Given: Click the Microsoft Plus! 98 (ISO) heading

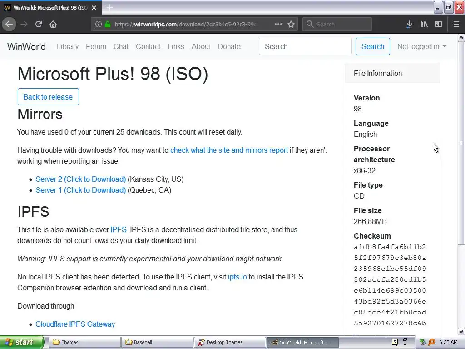Looking at the screenshot, I should point(113,74).
